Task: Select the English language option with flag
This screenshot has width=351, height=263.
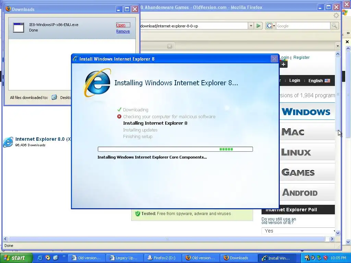Action: click(x=319, y=81)
